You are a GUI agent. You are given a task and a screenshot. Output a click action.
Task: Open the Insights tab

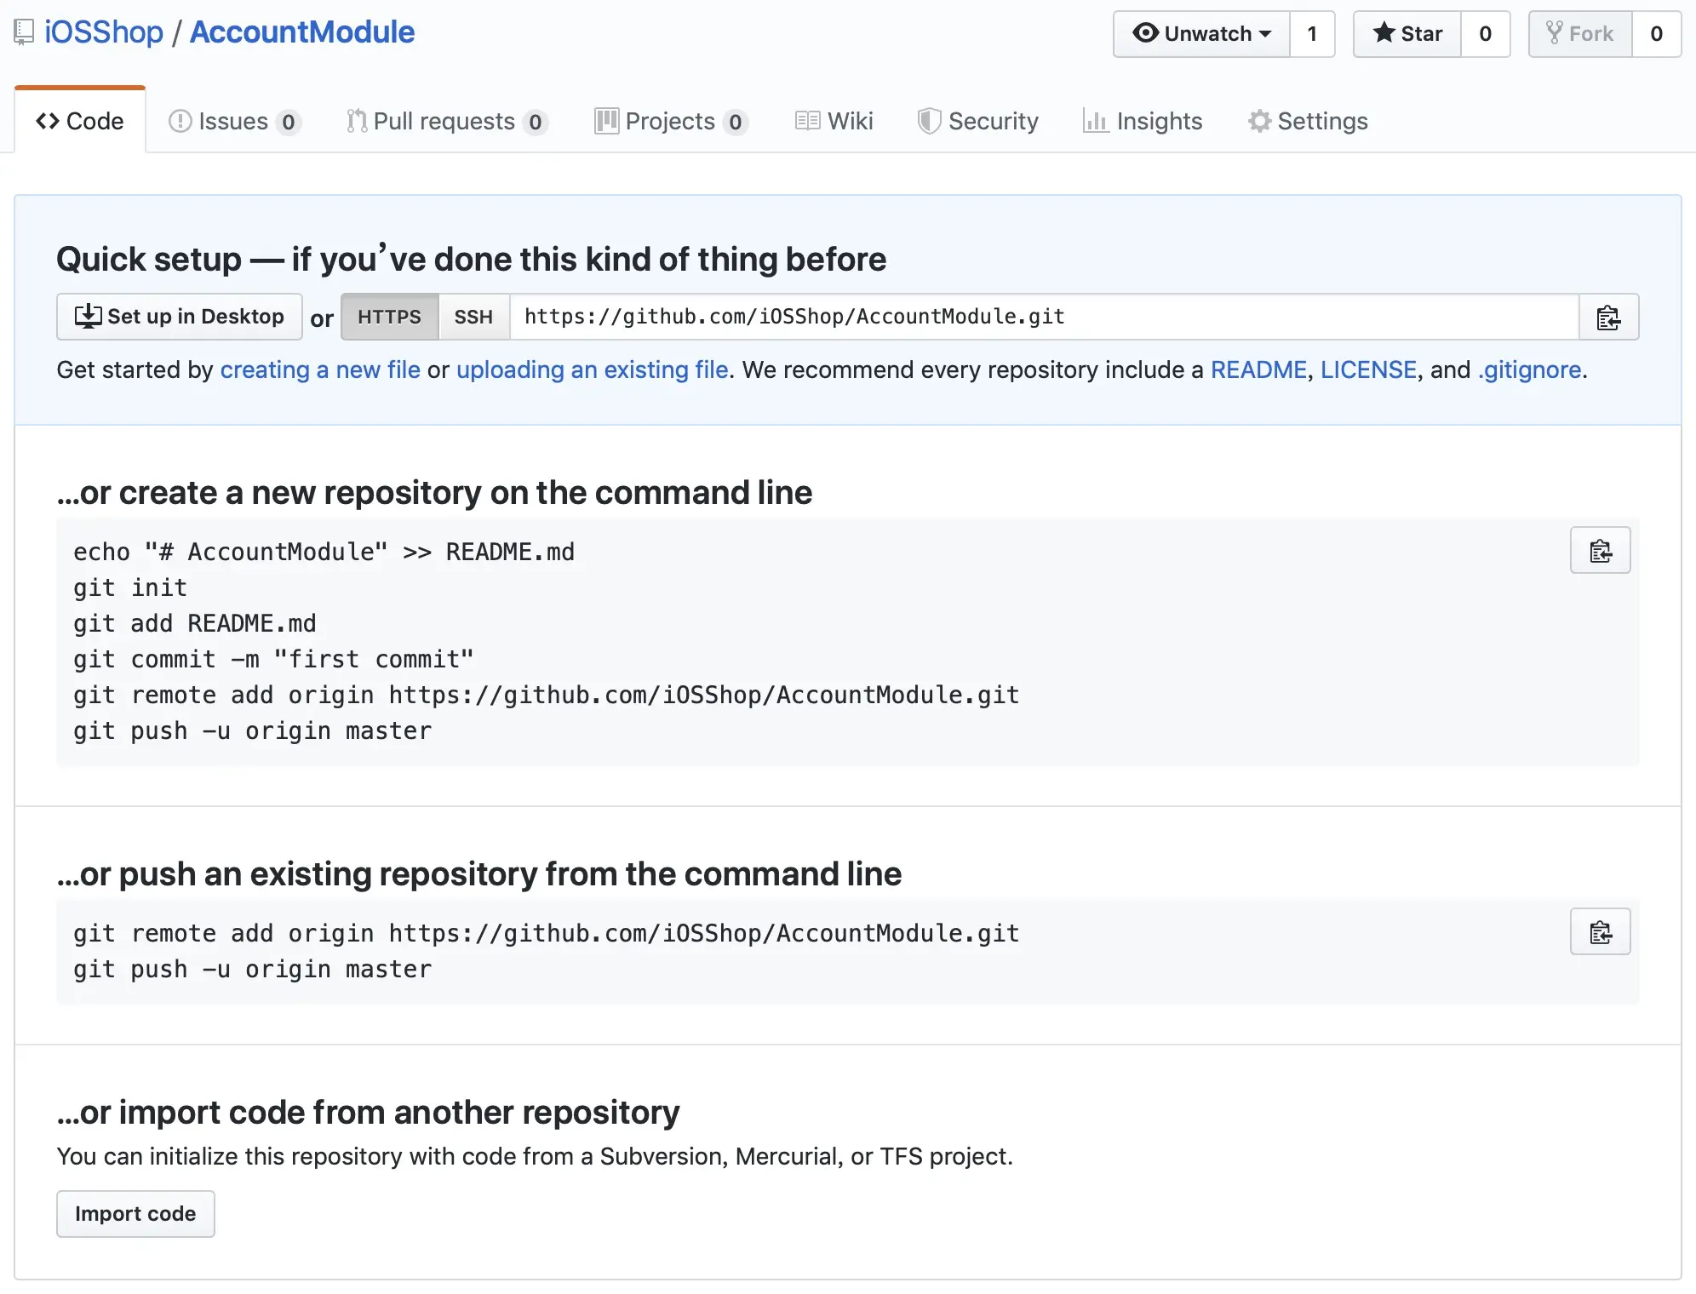[x=1143, y=121]
